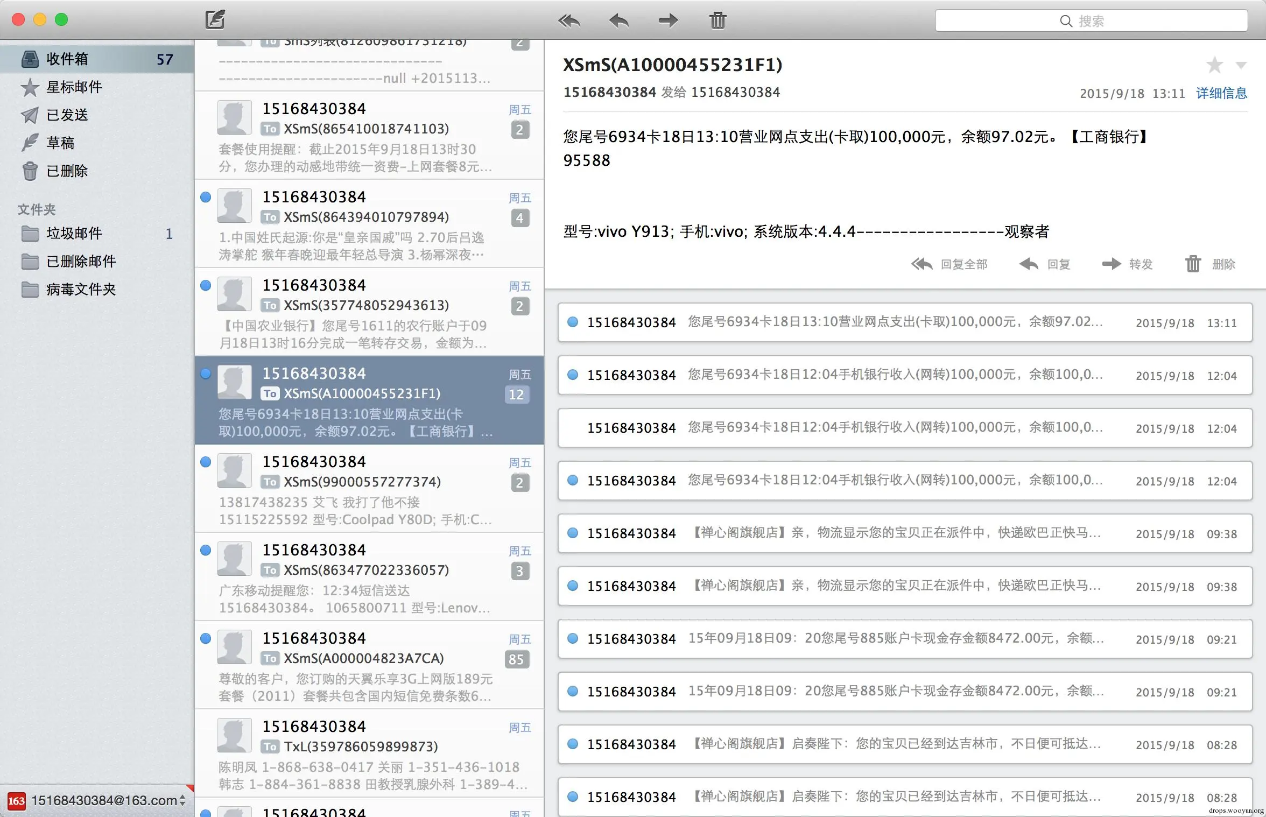Open the 已发送 sent folder

coord(67,115)
